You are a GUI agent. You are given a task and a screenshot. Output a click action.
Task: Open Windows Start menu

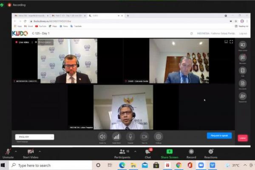click(3, 165)
